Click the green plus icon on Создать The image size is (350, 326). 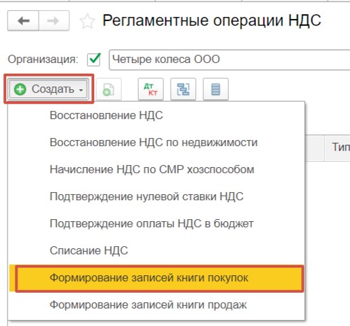click(x=20, y=89)
